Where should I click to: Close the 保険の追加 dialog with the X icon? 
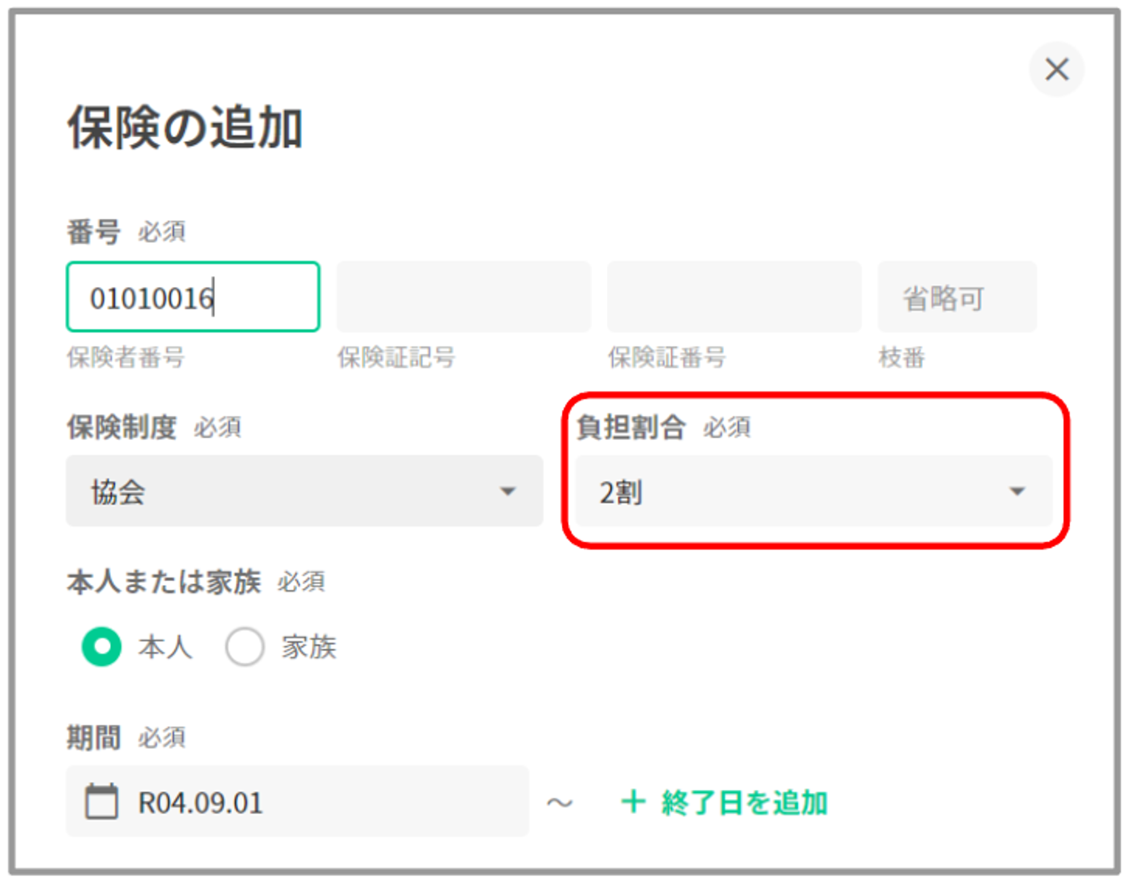pyautogui.click(x=1056, y=69)
